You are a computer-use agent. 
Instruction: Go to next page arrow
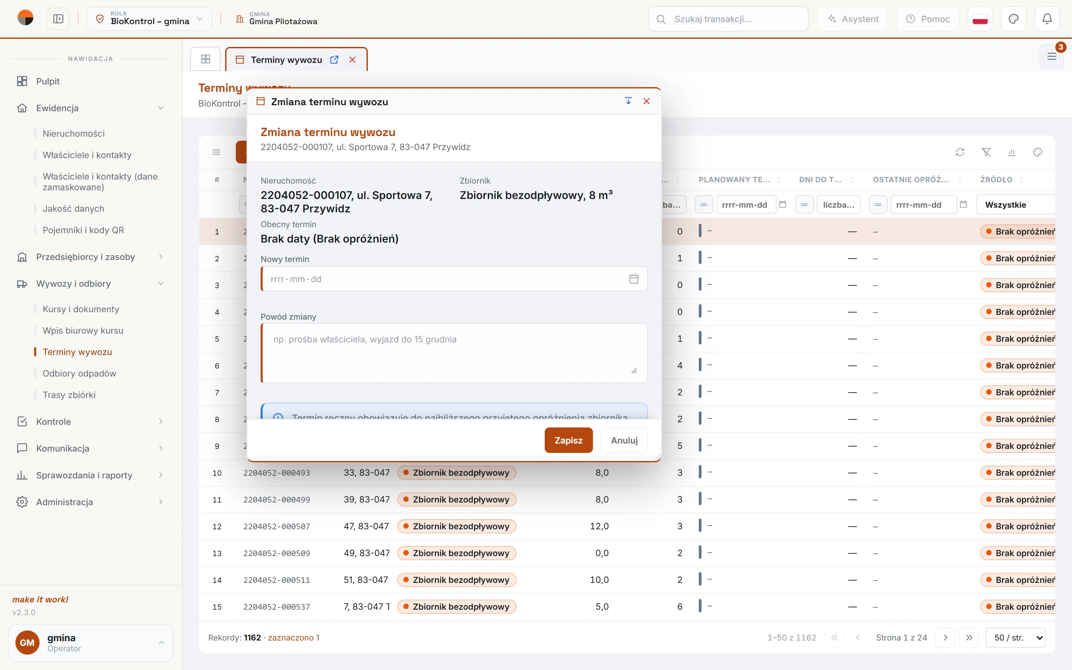pyautogui.click(x=945, y=638)
